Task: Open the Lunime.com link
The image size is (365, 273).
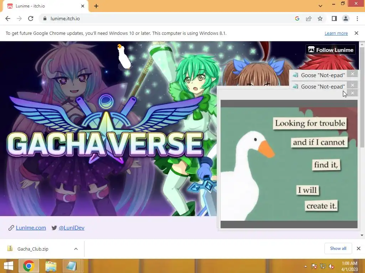Action: (31, 228)
